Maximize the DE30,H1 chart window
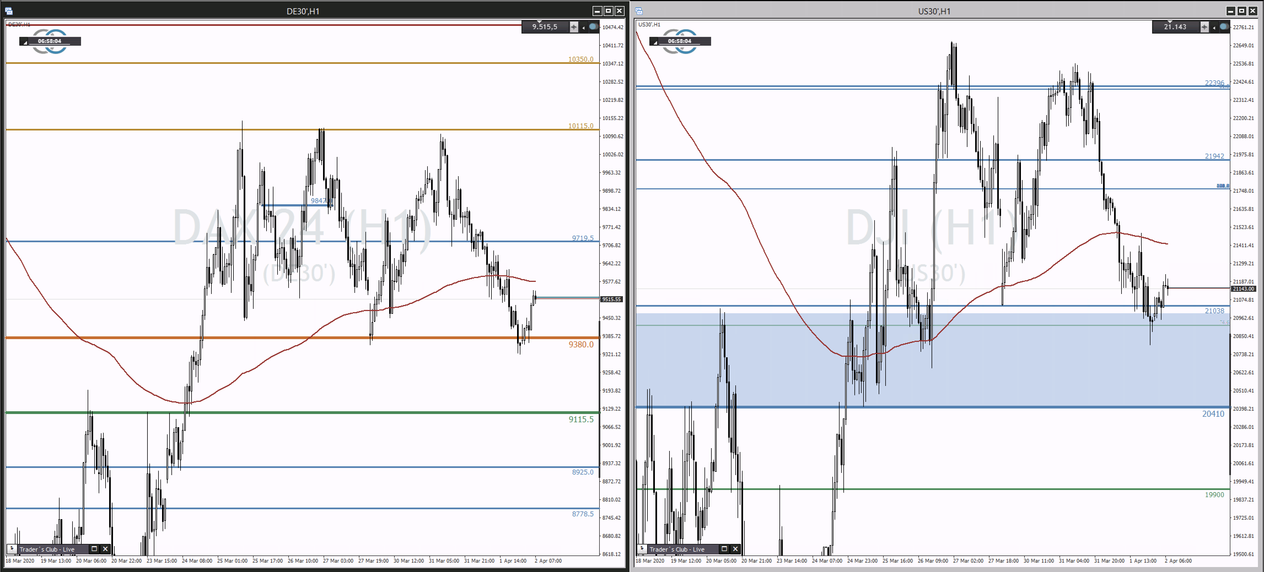1264x572 pixels. click(609, 11)
